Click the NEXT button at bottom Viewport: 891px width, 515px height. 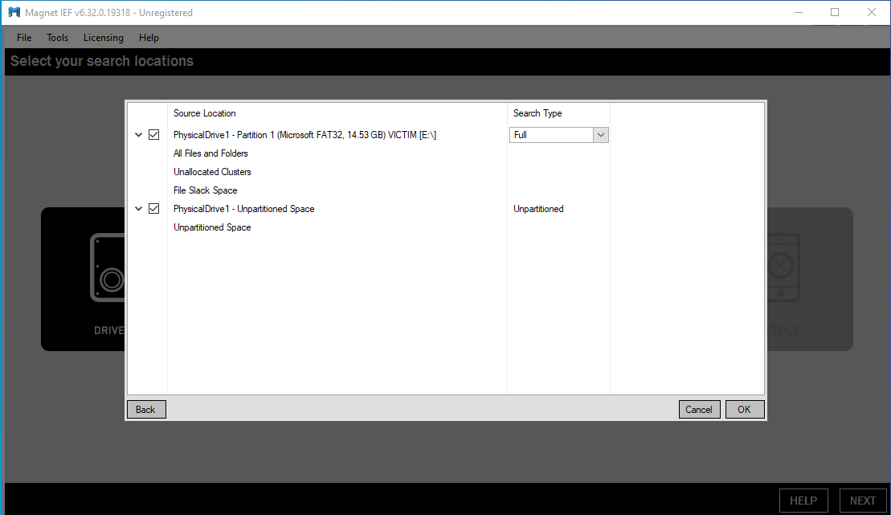tap(863, 501)
